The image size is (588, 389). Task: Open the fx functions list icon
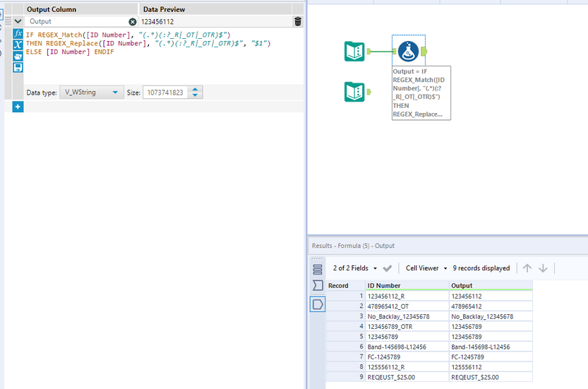click(x=18, y=34)
